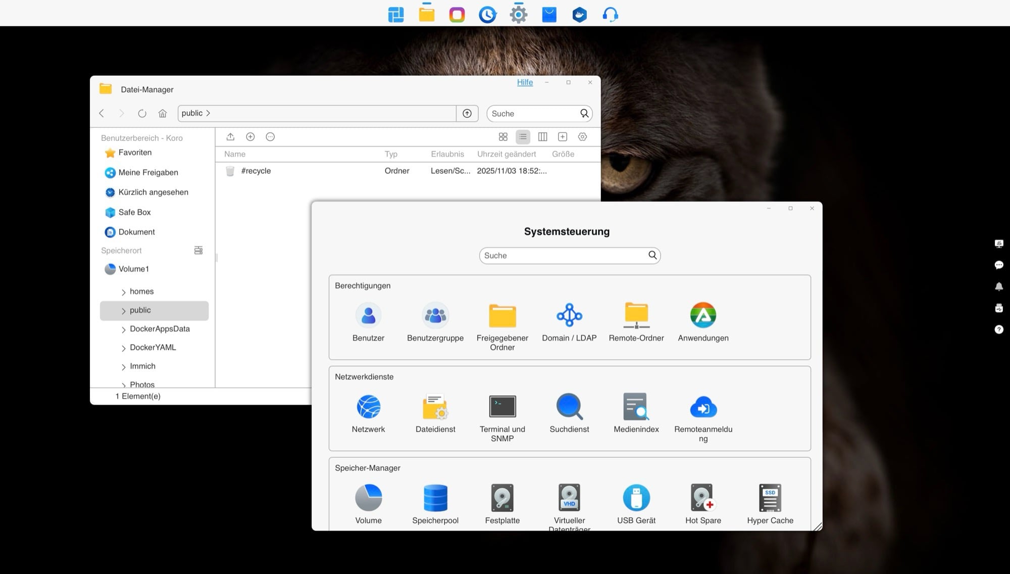Open the notification bell on right sidebar

[998, 286]
